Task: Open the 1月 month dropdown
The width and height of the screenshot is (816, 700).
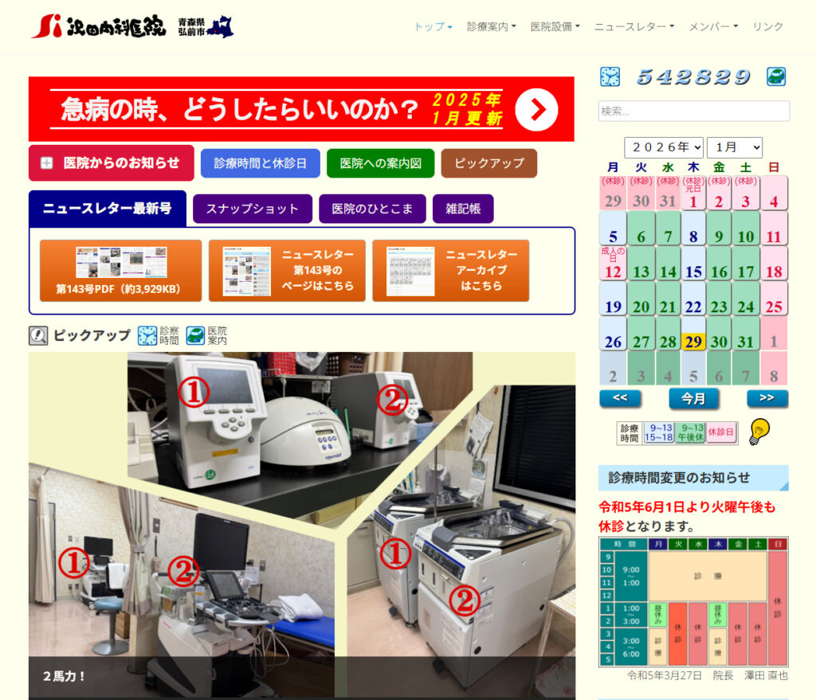Action: pos(734,147)
